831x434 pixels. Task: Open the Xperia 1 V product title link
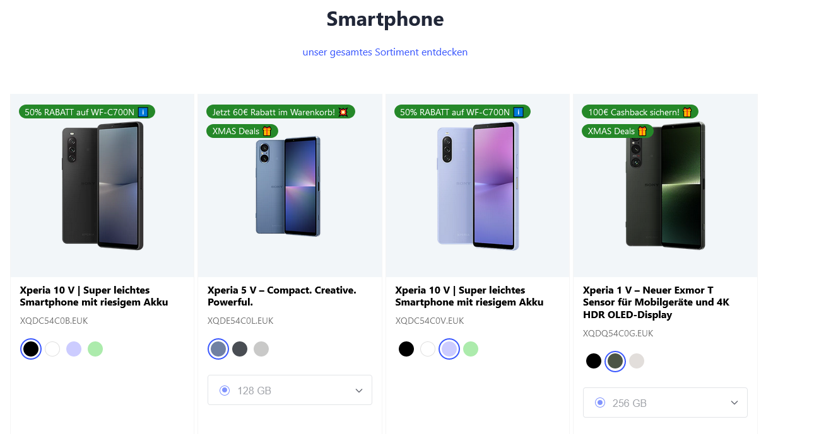(656, 302)
